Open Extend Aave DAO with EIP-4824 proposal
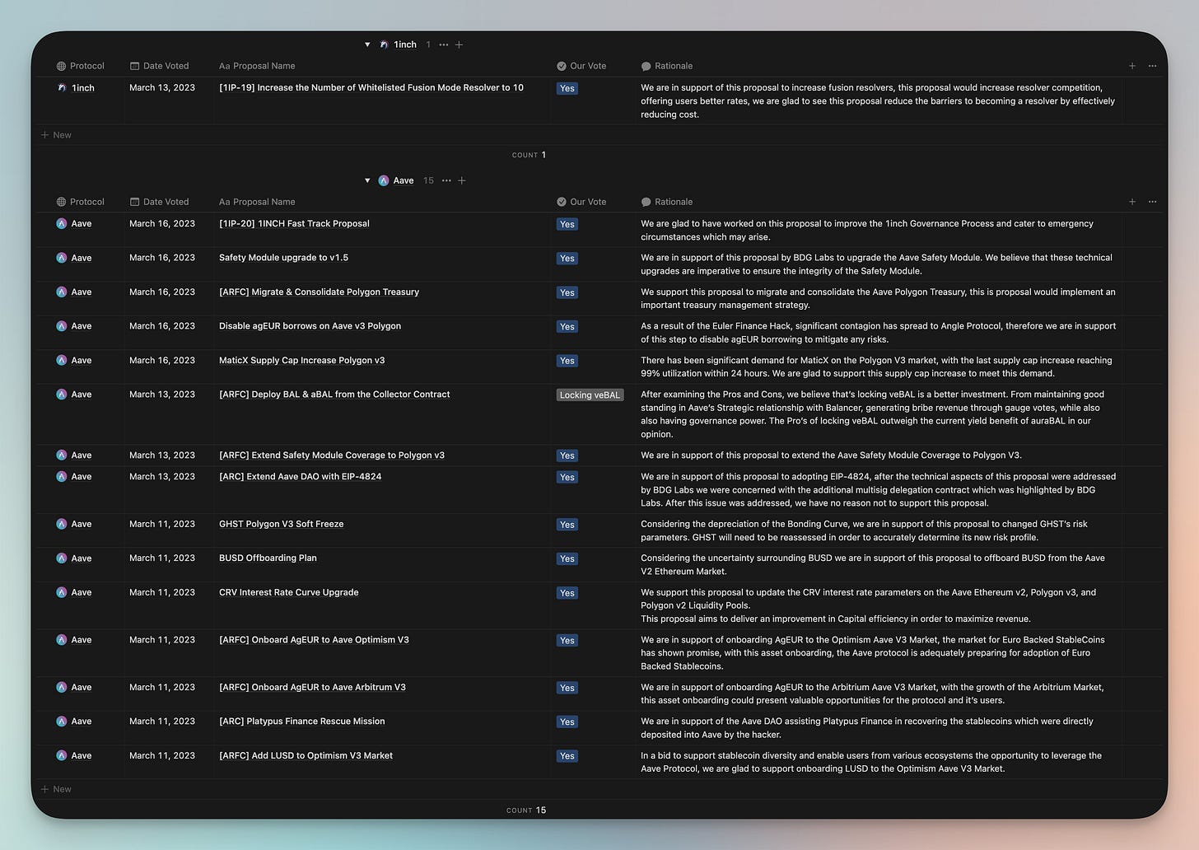This screenshot has width=1199, height=850. pos(300,477)
